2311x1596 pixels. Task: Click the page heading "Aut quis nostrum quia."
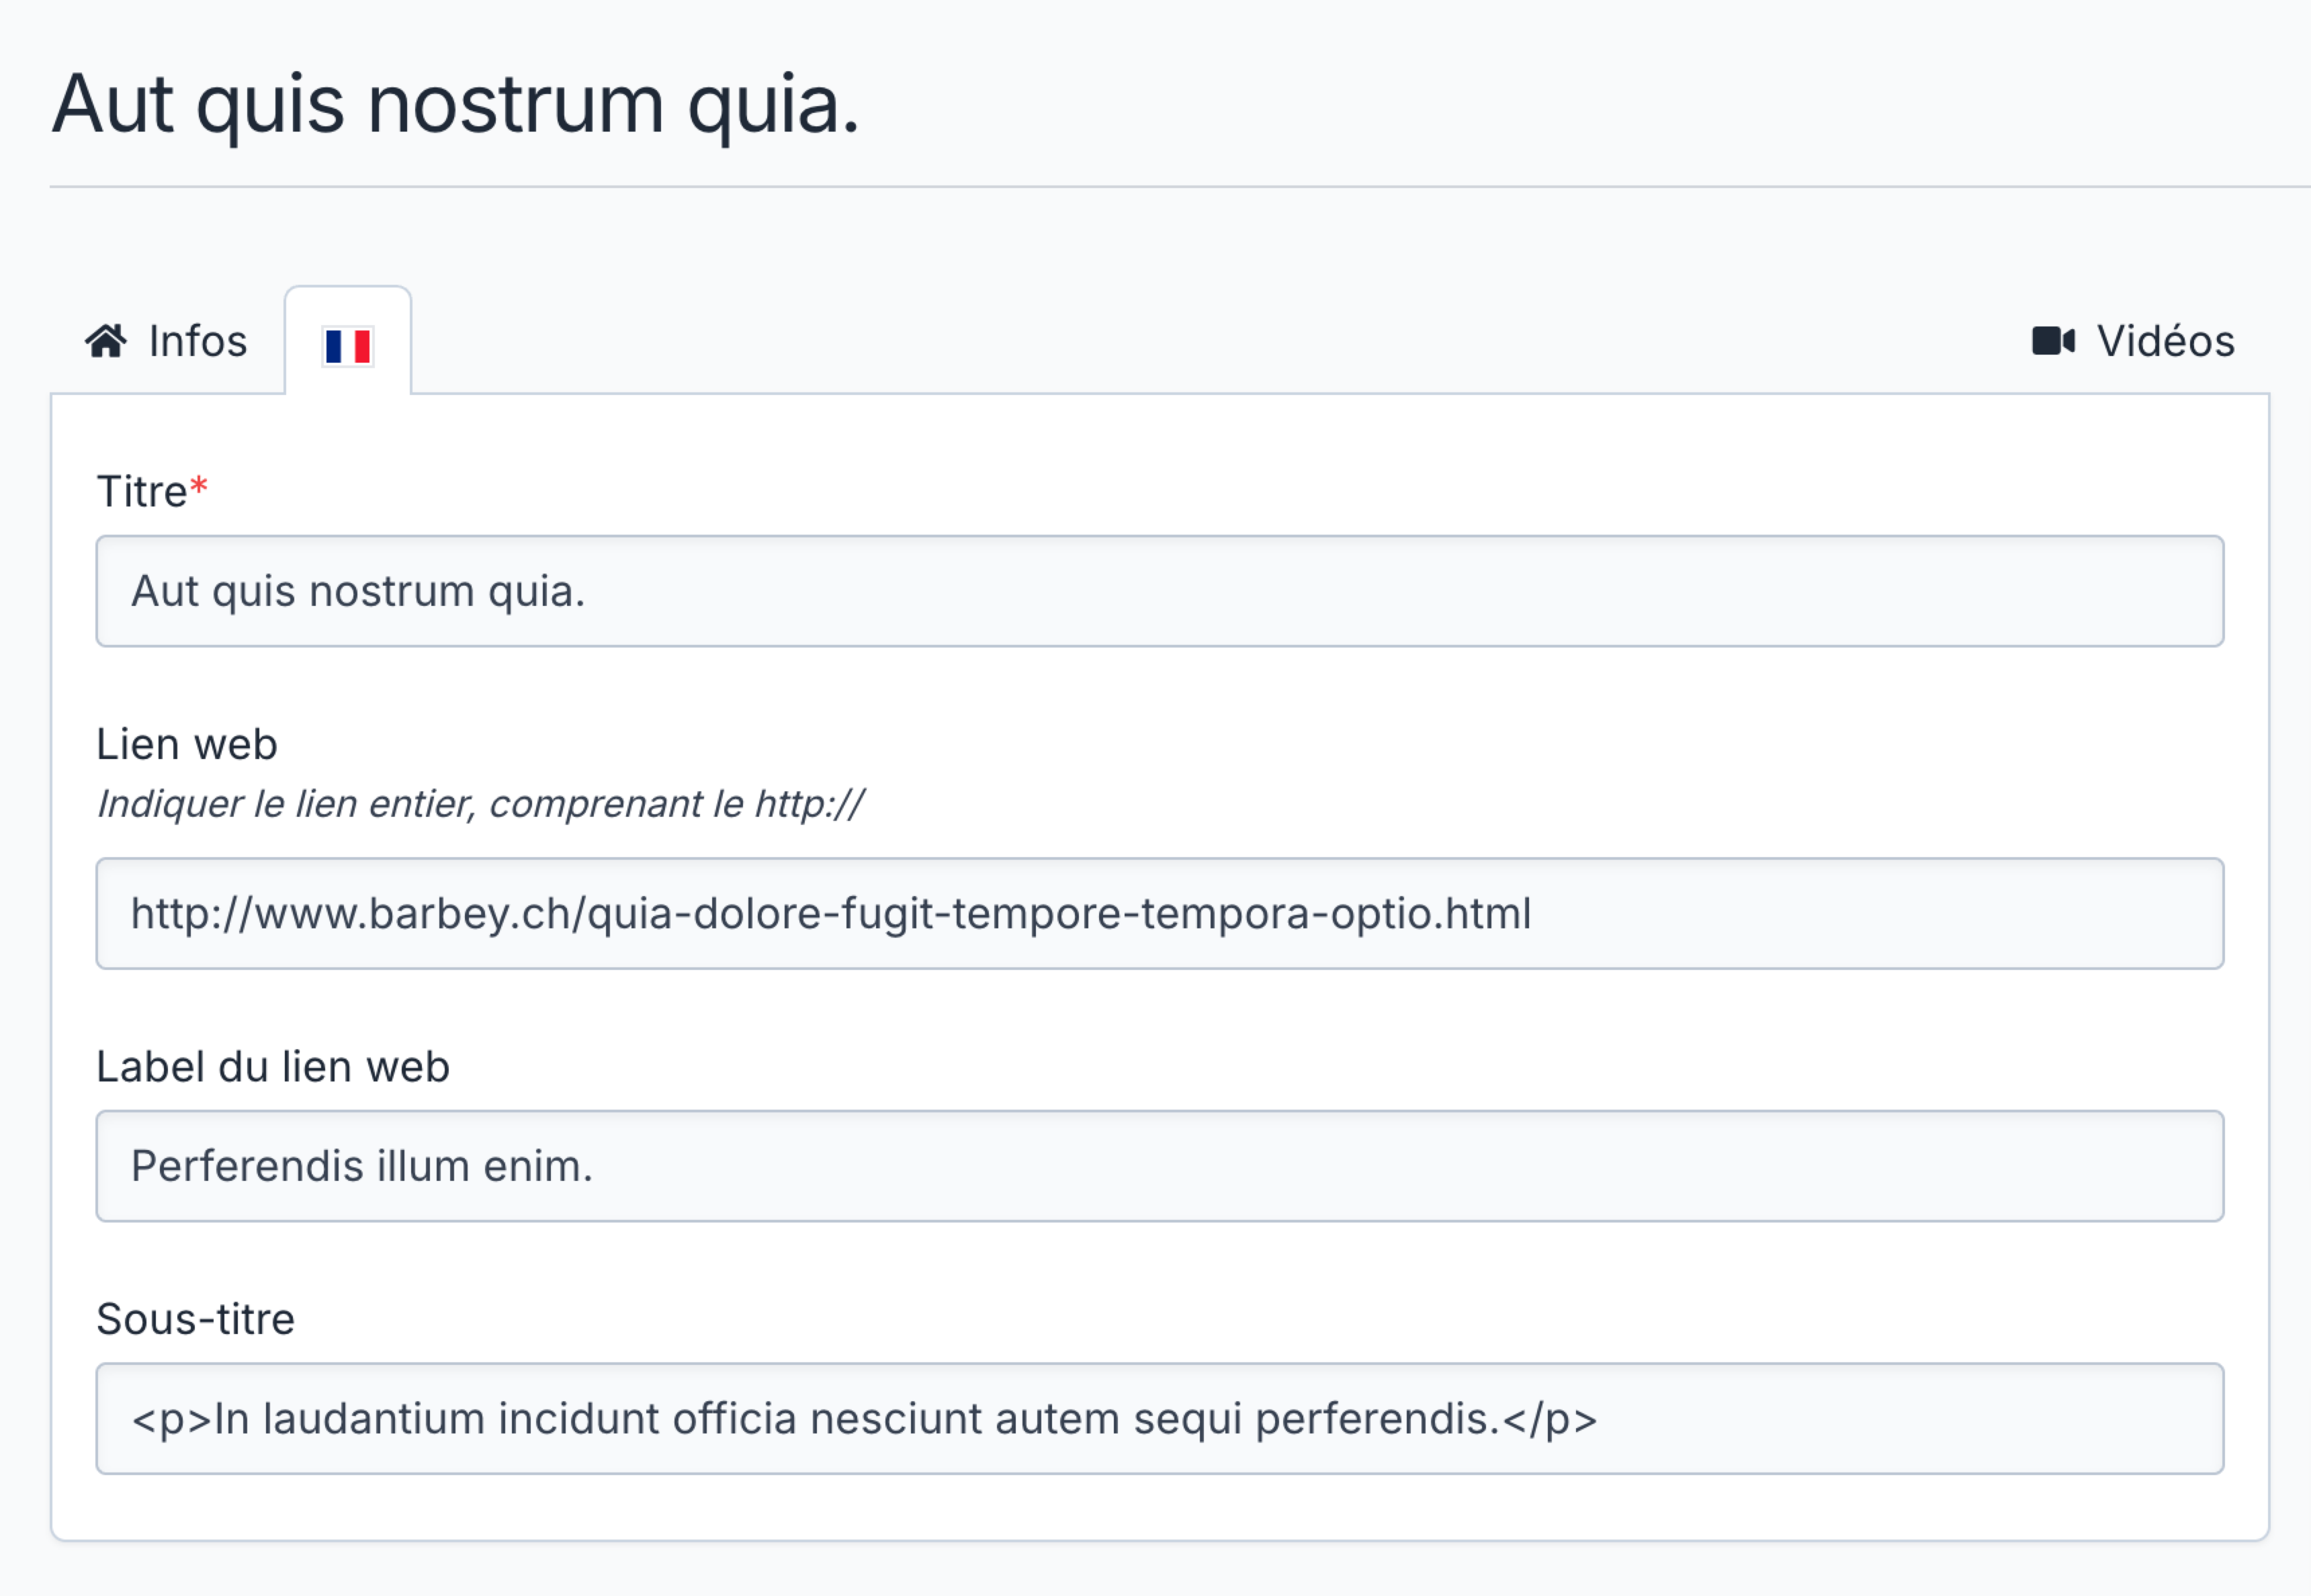click(x=456, y=104)
